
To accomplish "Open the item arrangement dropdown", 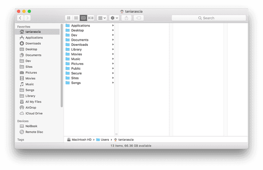I will pos(102,18).
